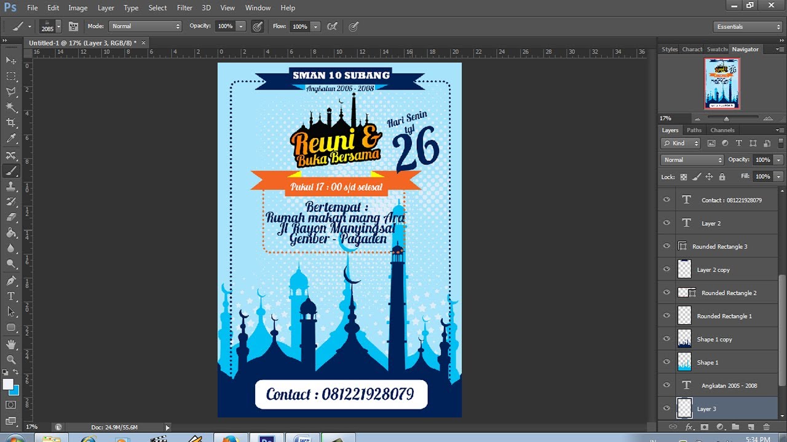Click the foreground color swatch
Screen dimensions: 787x442
[8, 384]
